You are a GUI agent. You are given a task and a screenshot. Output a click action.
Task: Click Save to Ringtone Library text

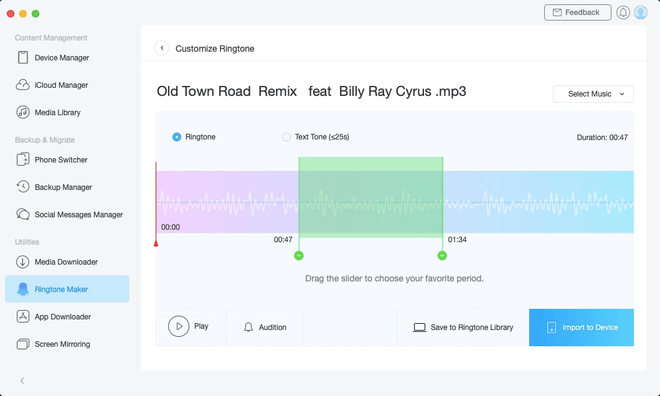point(472,328)
